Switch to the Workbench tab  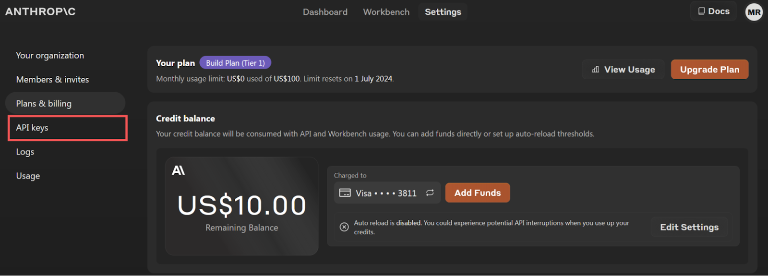(386, 12)
